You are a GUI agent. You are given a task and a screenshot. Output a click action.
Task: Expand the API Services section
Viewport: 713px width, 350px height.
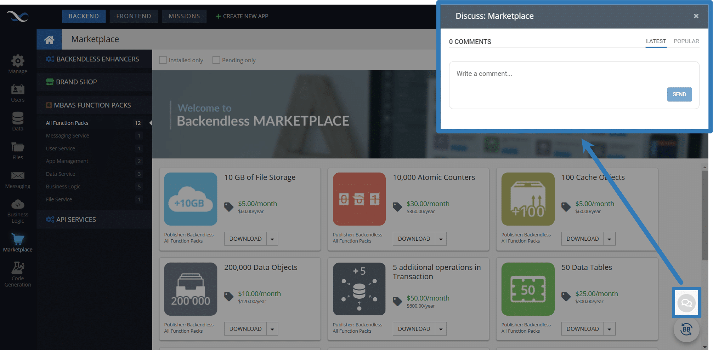pyautogui.click(x=94, y=220)
